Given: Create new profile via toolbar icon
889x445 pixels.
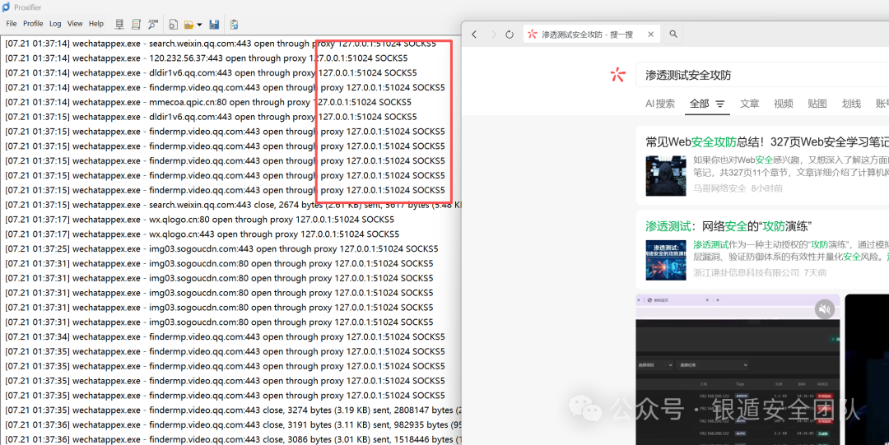Looking at the screenshot, I should pyautogui.click(x=174, y=25).
